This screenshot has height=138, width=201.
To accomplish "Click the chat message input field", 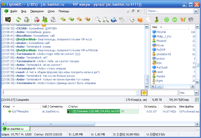I will tap(69, 93).
